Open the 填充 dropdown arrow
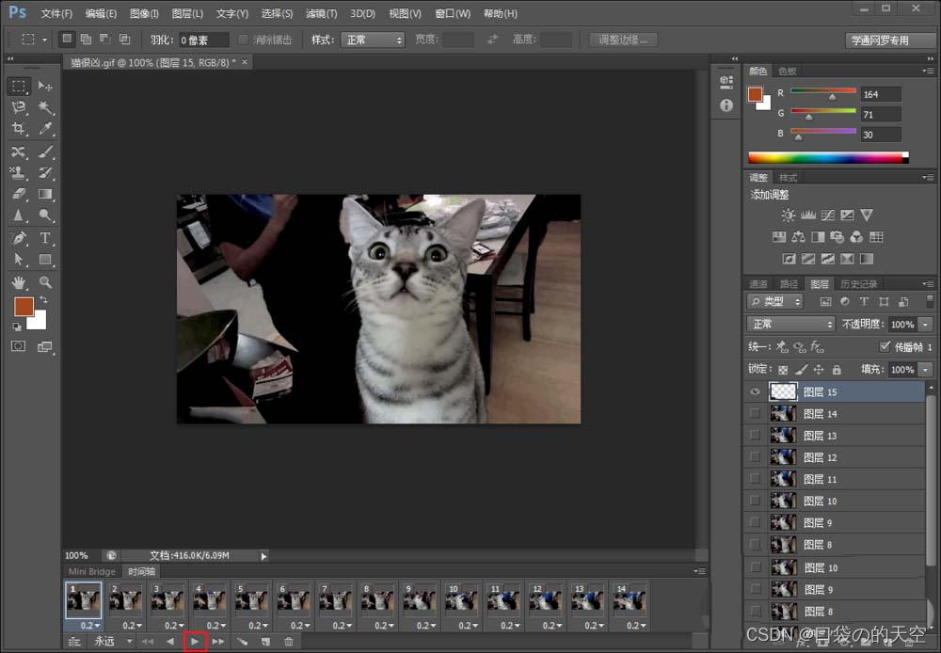Screen dimensions: 941x653 click(x=926, y=370)
